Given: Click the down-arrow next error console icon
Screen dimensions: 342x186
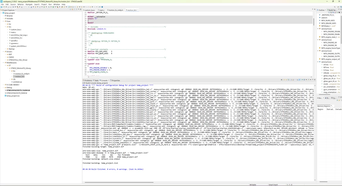Looking at the screenshot, I should 286,80.
